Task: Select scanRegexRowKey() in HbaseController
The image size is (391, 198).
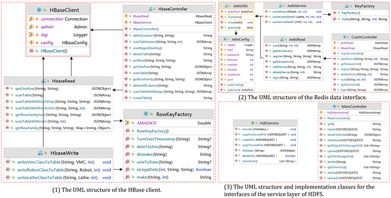Action: (147, 48)
